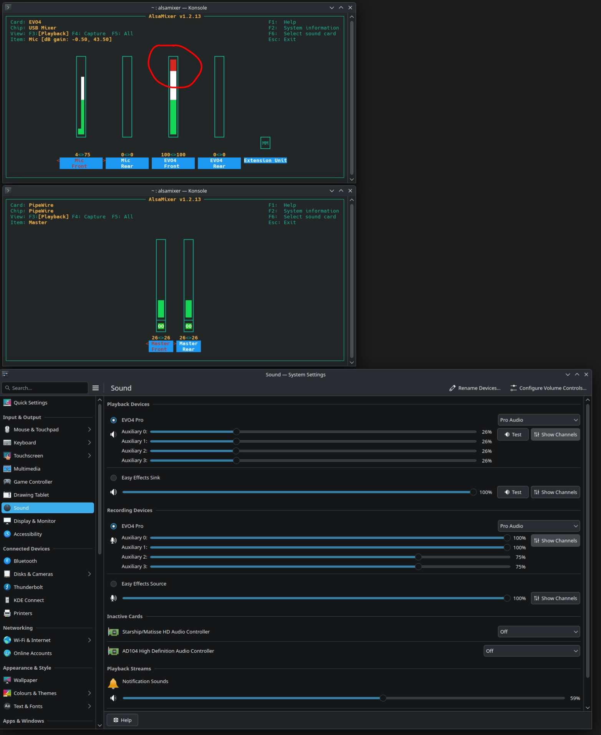Image resolution: width=601 pixels, height=735 pixels.
Task: Click the settings Search field
Action: coord(45,388)
